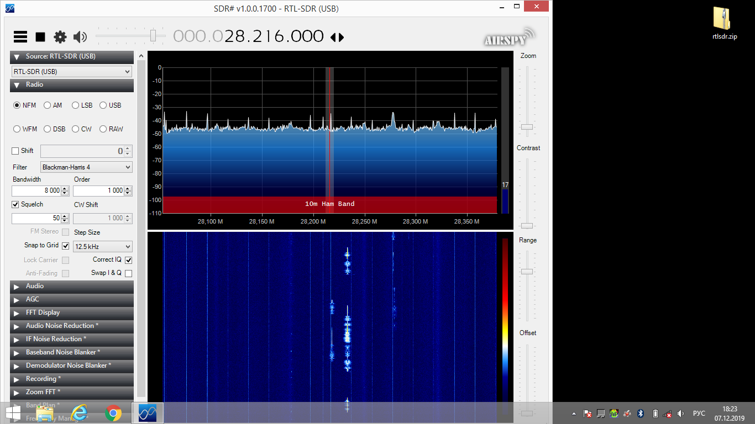
Task: Select the AM demodulation mode
Action: (x=48, y=105)
